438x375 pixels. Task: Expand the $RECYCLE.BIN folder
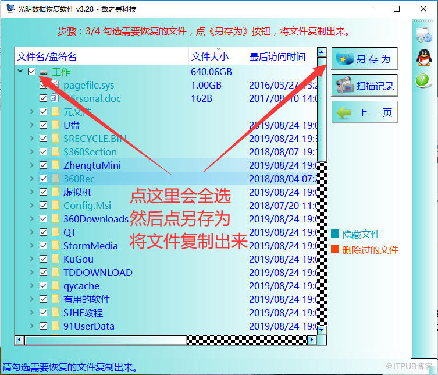[31, 138]
